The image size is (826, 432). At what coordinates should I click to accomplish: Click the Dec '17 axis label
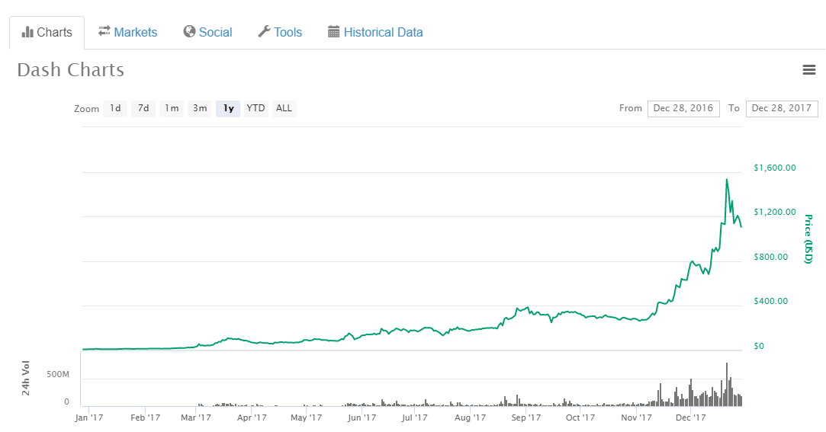[690, 418]
